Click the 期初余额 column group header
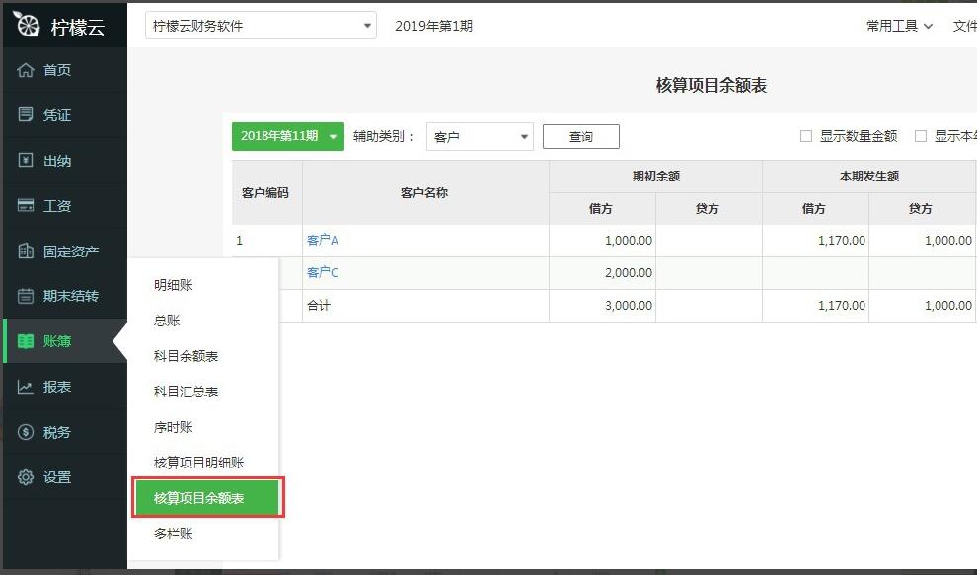 [655, 177]
